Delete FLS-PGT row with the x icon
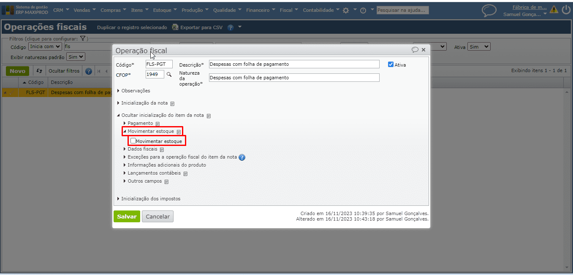 5,93
